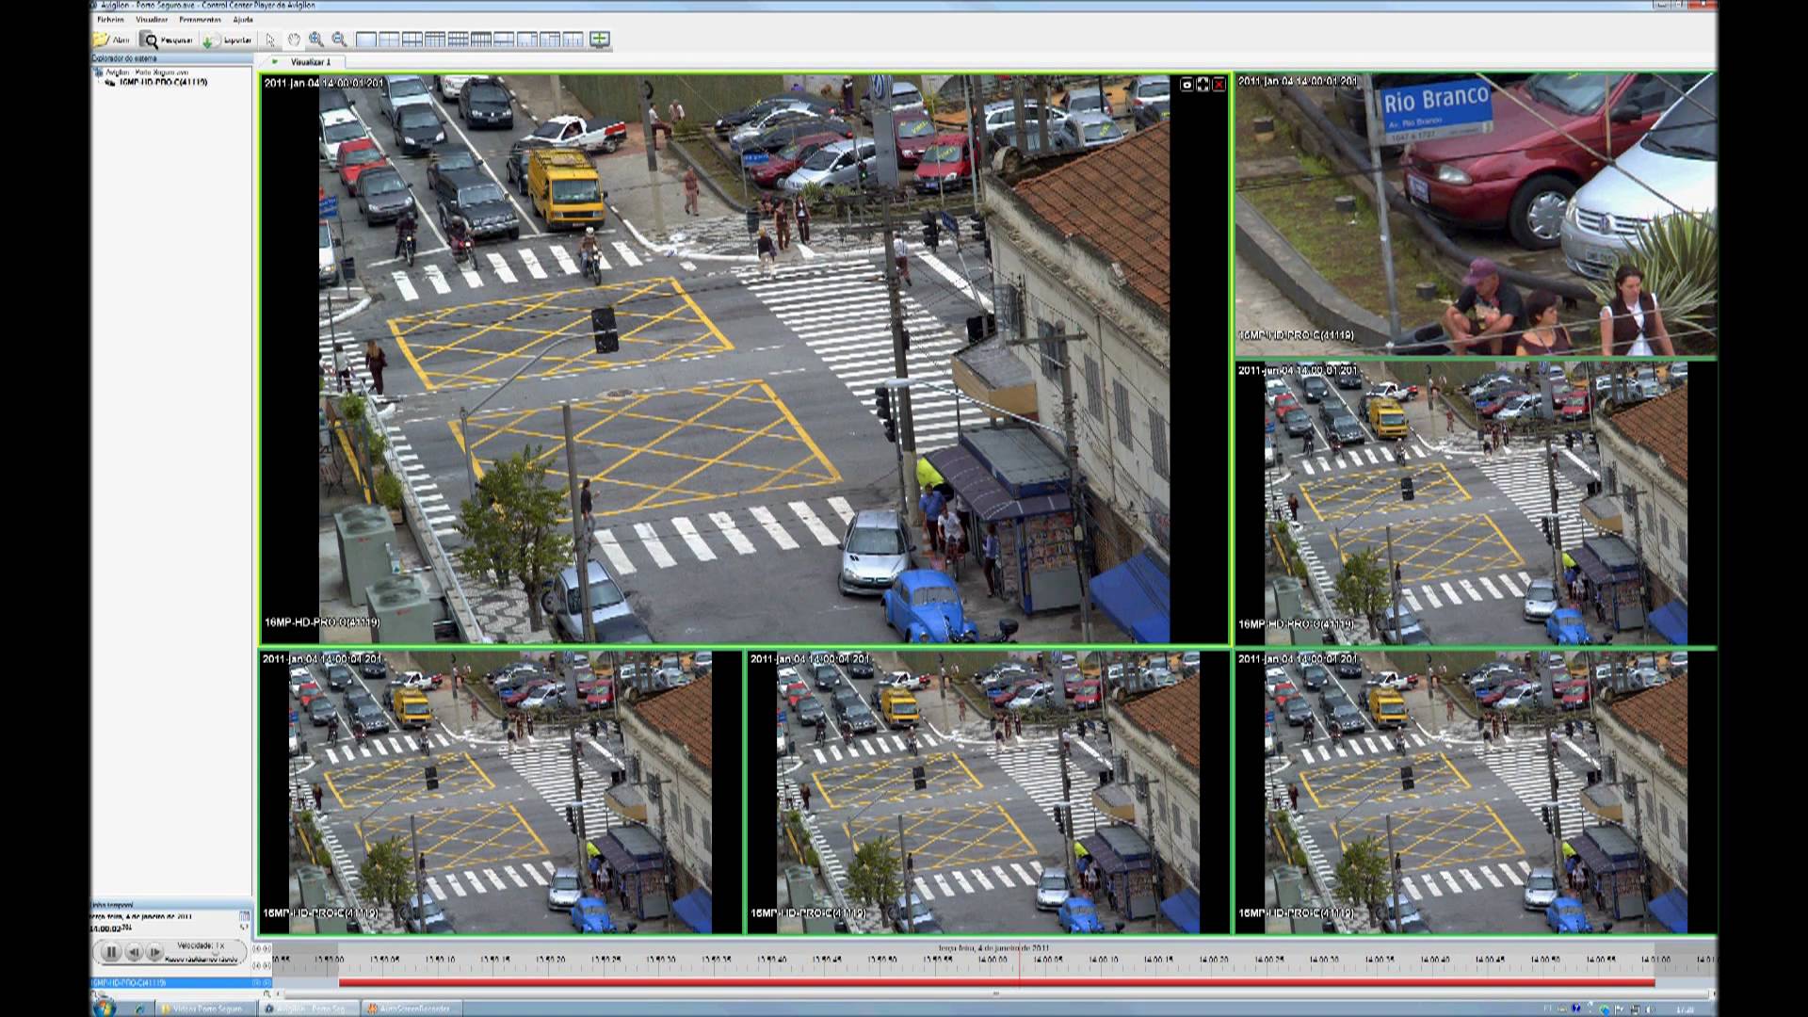Switch to single-pane view layout
This screenshot has height=1017, width=1808.
click(366, 40)
